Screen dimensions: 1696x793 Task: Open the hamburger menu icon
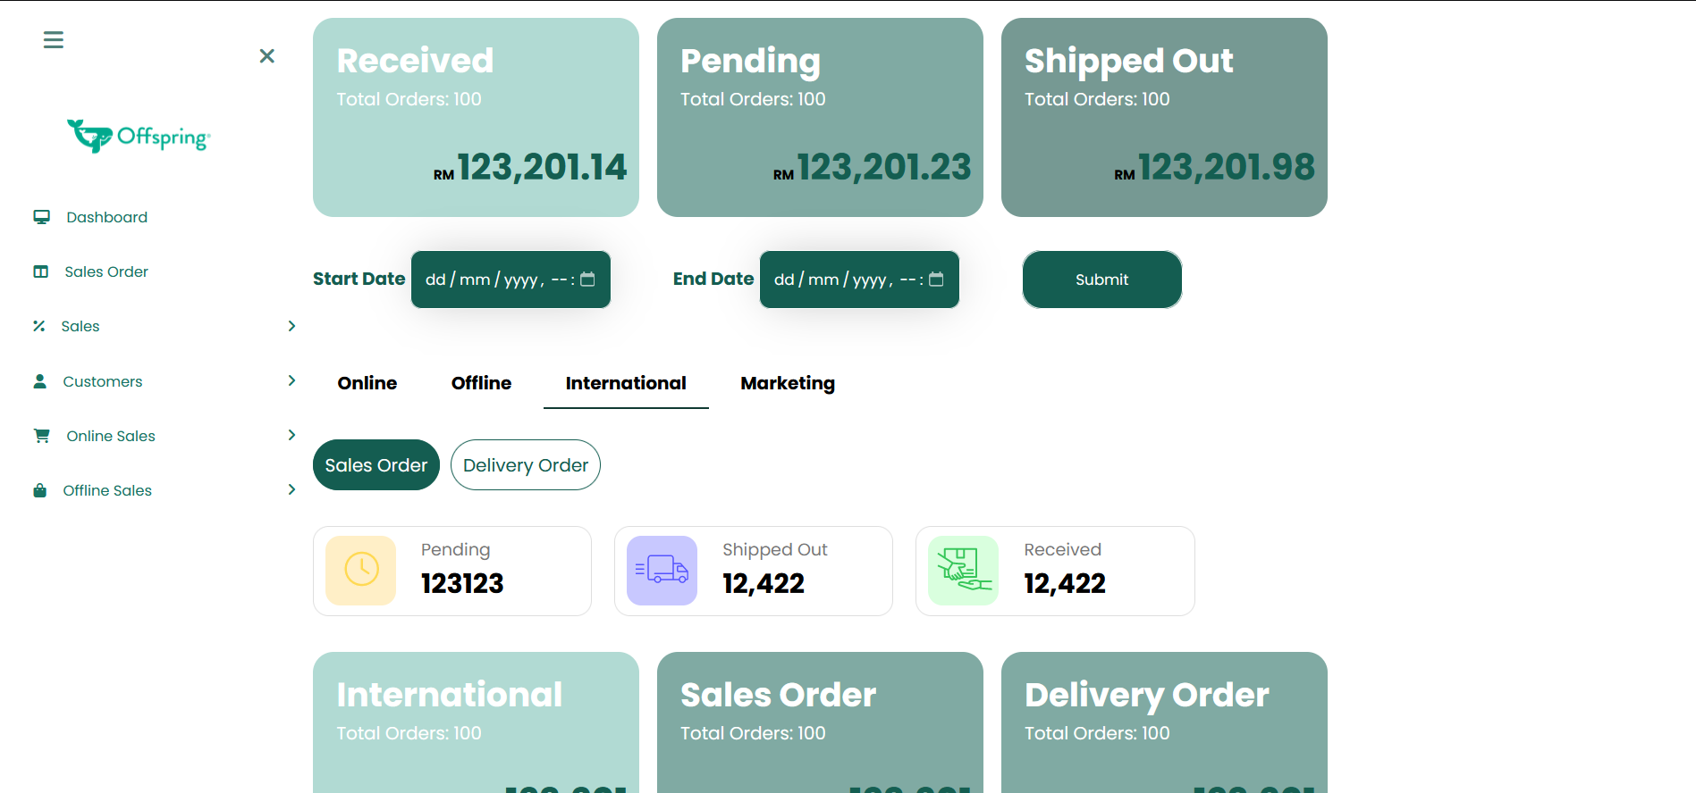[54, 40]
